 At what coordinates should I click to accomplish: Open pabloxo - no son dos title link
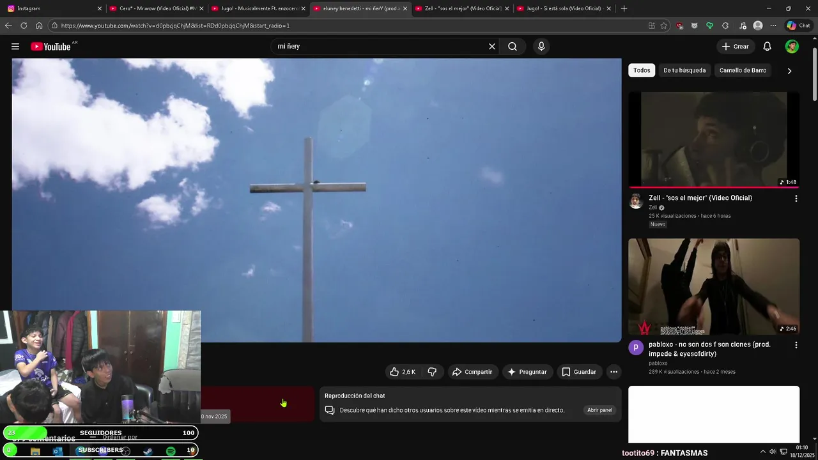coord(709,349)
